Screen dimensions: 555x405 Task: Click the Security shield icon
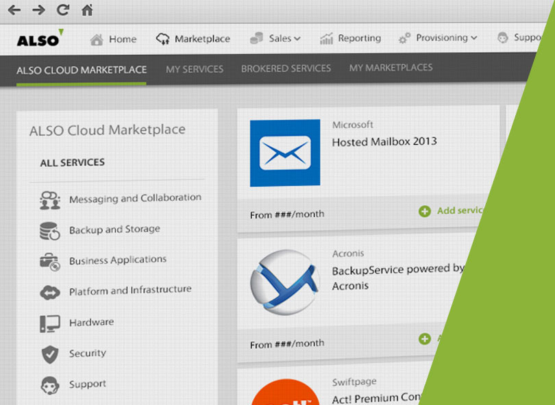tap(50, 354)
